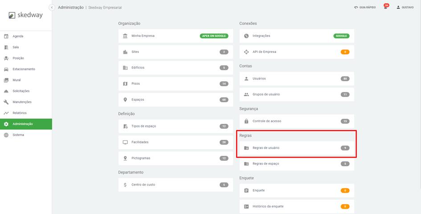Click the Controle de acesso lock icon
The width and height of the screenshot is (421, 214).
[x=246, y=121]
